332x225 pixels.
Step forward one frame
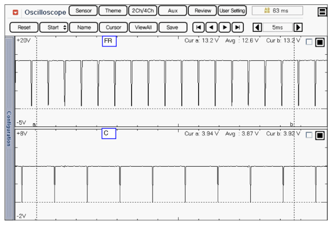225,27
